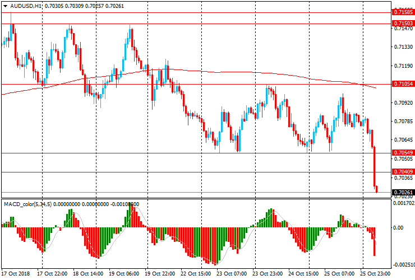Click the 0.70785 price scale value
Viewport: 415px width, 280px height.
pos(404,122)
